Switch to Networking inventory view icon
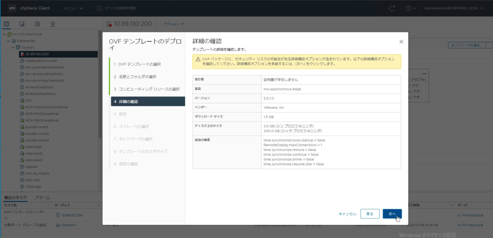Viewport: 493px width, 238px height. pos(53,24)
